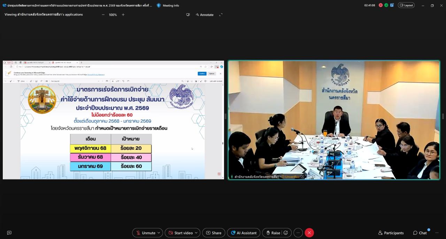Open the Chat panel
The height and width of the screenshot is (239, 446).
(420, 233)
